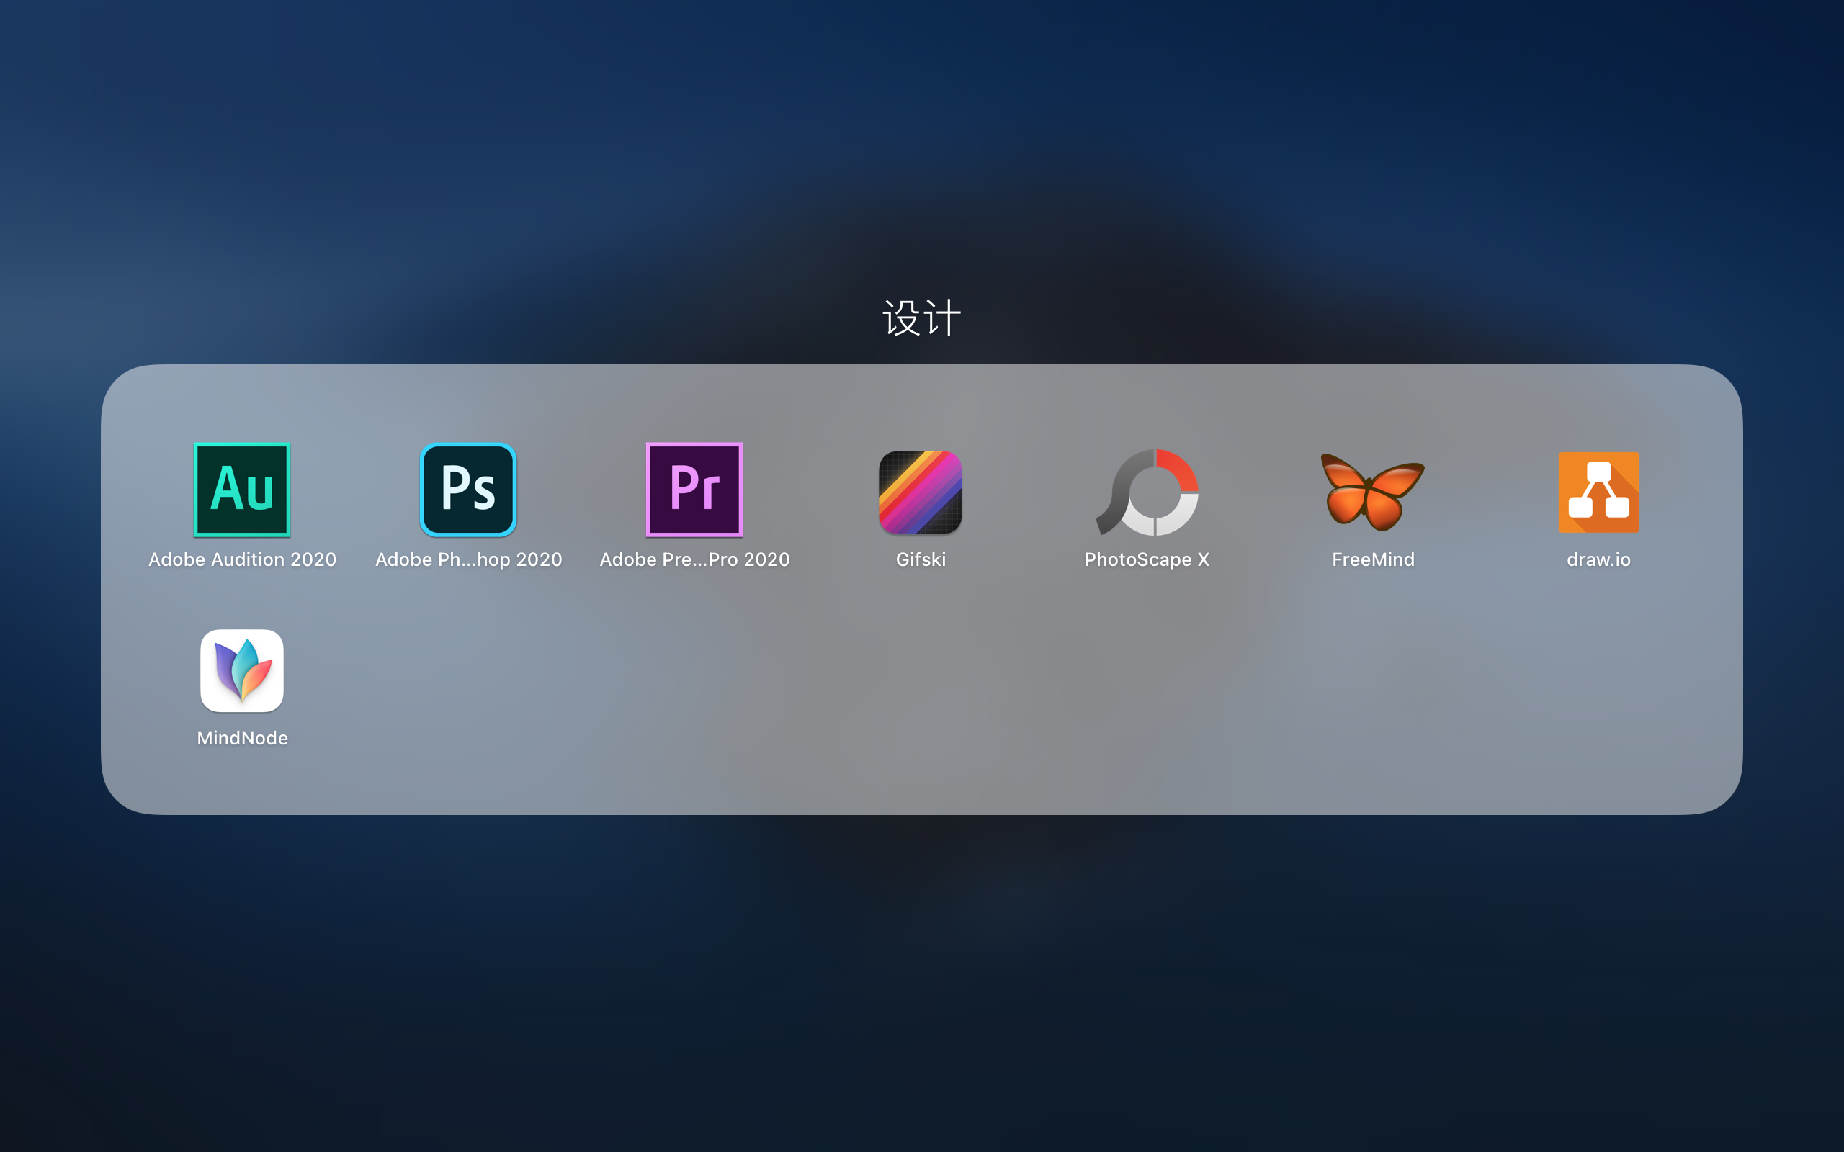
Task: Launch the FreeMind butterfly icon
Action: pyautogui.click(x=1372, y=492)
